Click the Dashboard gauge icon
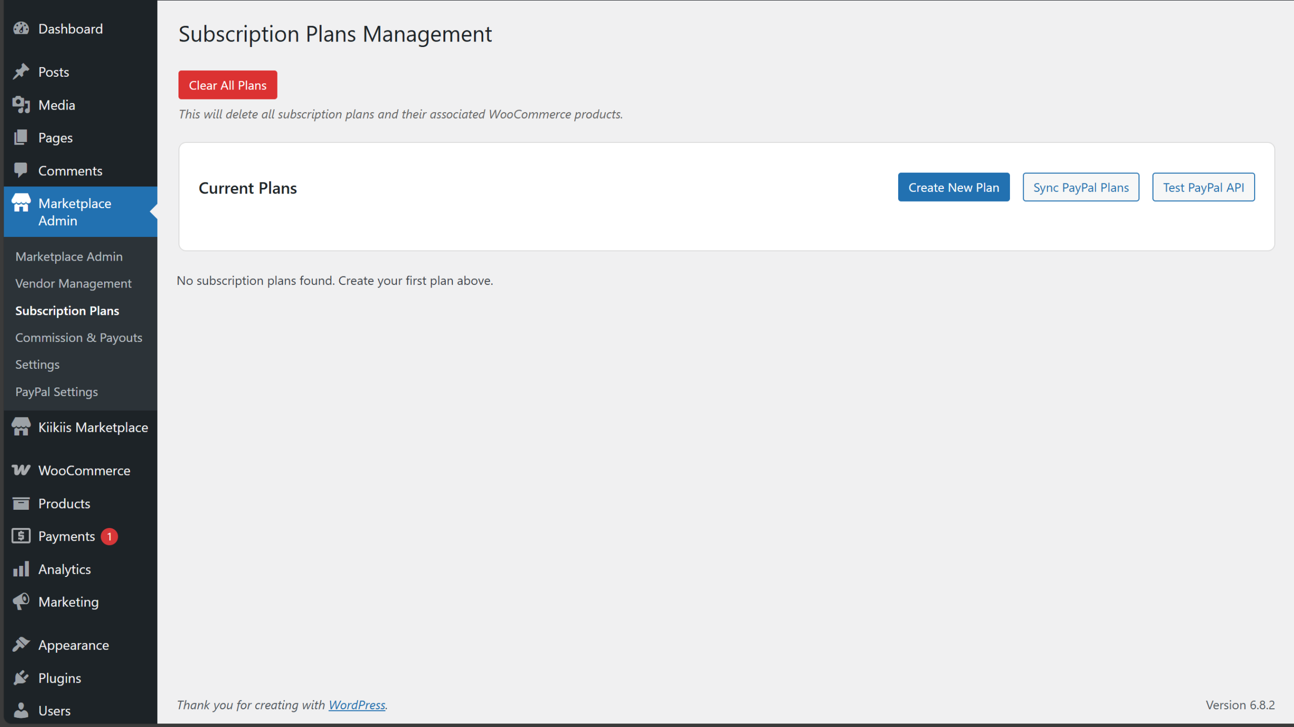 click(21, 29)
